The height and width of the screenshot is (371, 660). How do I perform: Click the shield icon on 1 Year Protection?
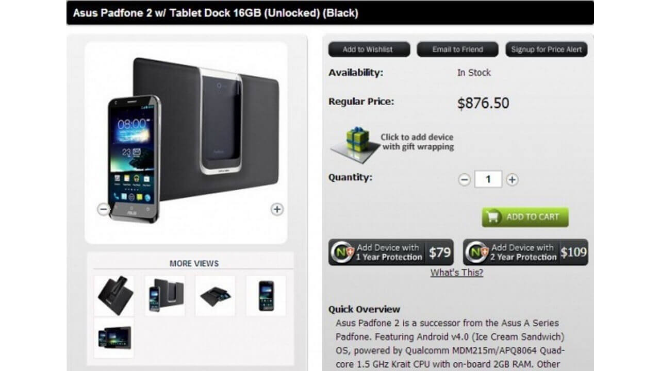[x=342, y=252]
